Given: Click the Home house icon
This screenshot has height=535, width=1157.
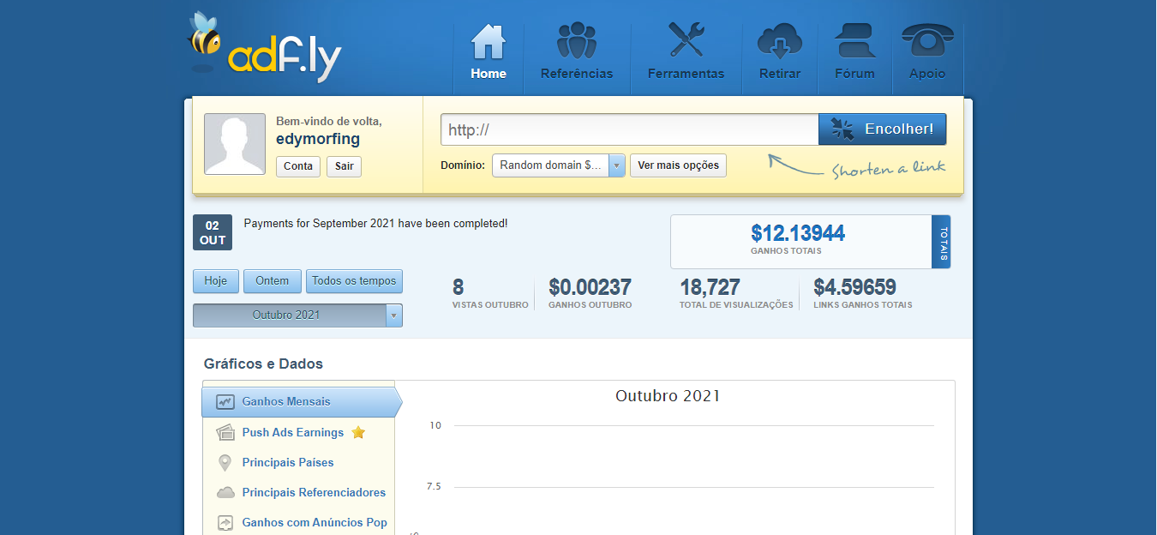Looking at the screenshot, I should pos(489,40).
